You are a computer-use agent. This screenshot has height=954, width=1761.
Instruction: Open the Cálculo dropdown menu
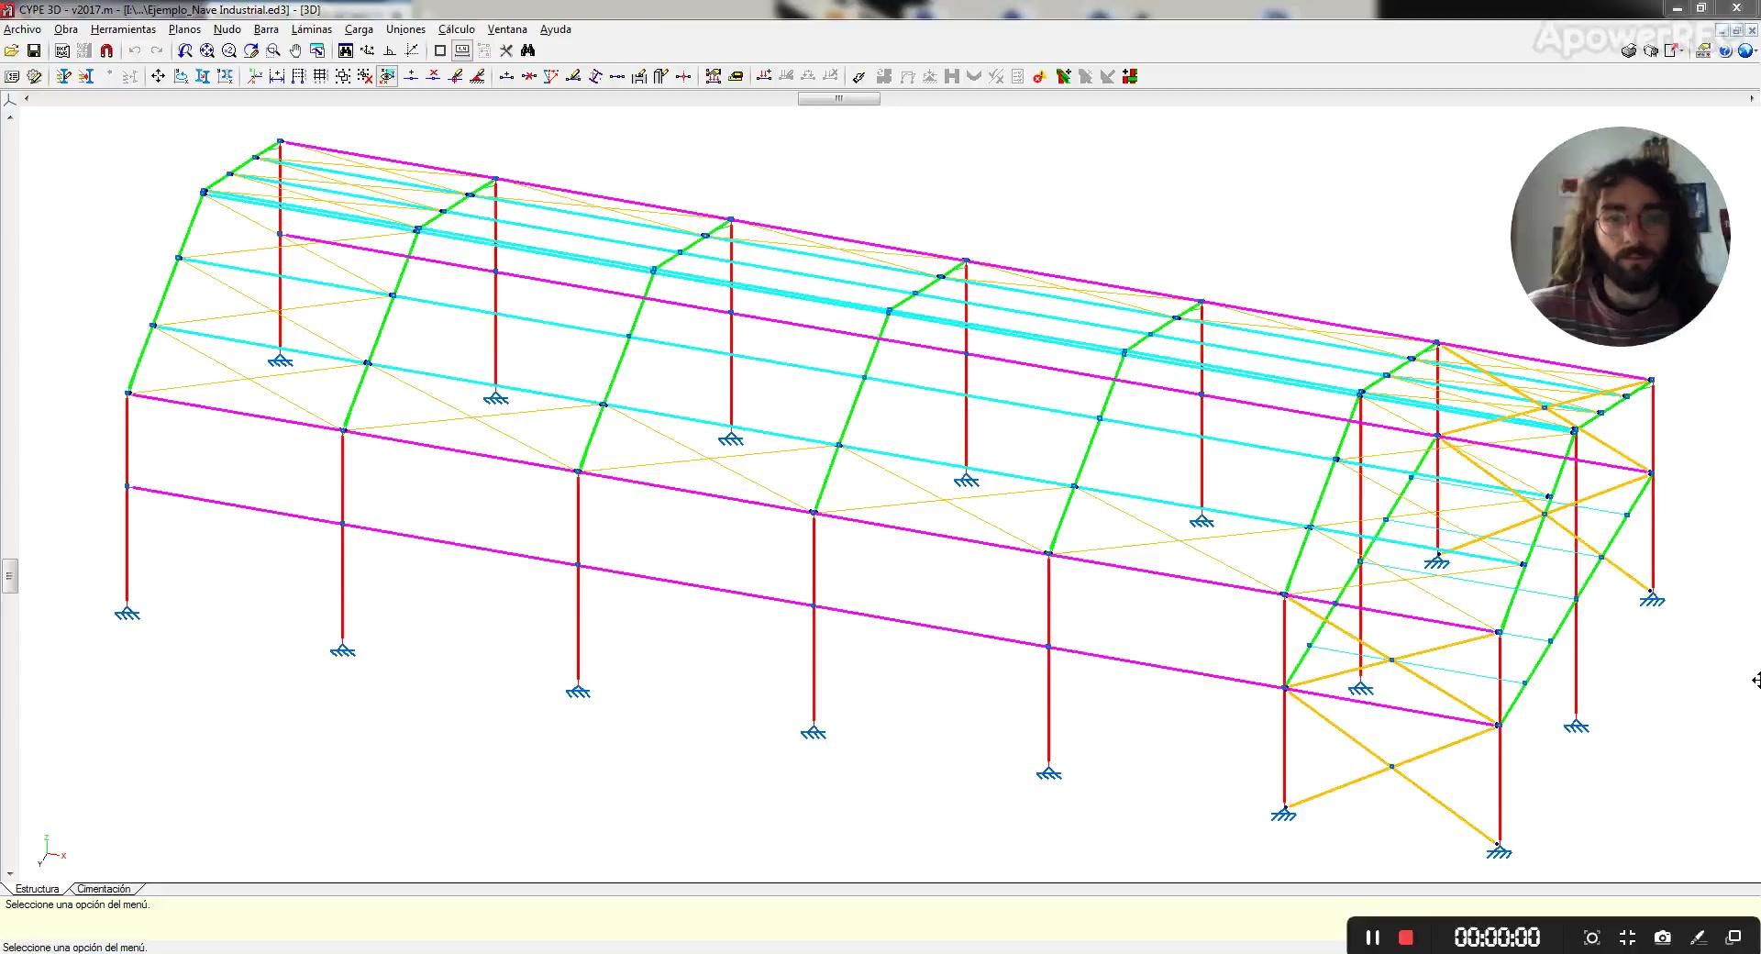click(456, 29)
